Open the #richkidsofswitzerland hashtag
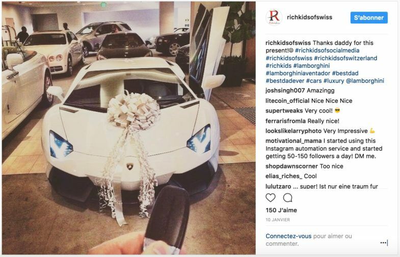Image resolution: width=400 pixels, height=257 pixels. [345, 58]
